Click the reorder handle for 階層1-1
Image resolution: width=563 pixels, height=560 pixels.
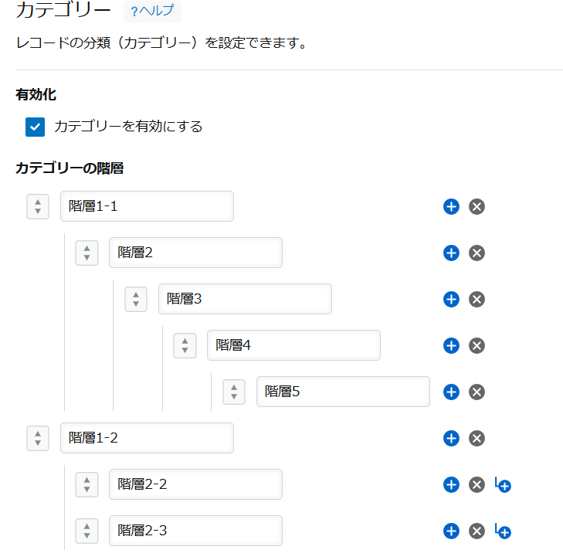tap(38, 207)
